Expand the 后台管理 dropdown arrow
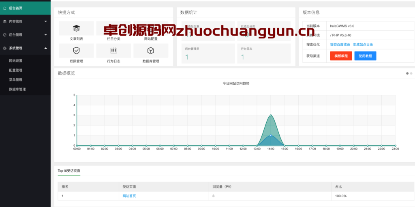This screenshot has width=415, height=207. (x=45, y=35)
